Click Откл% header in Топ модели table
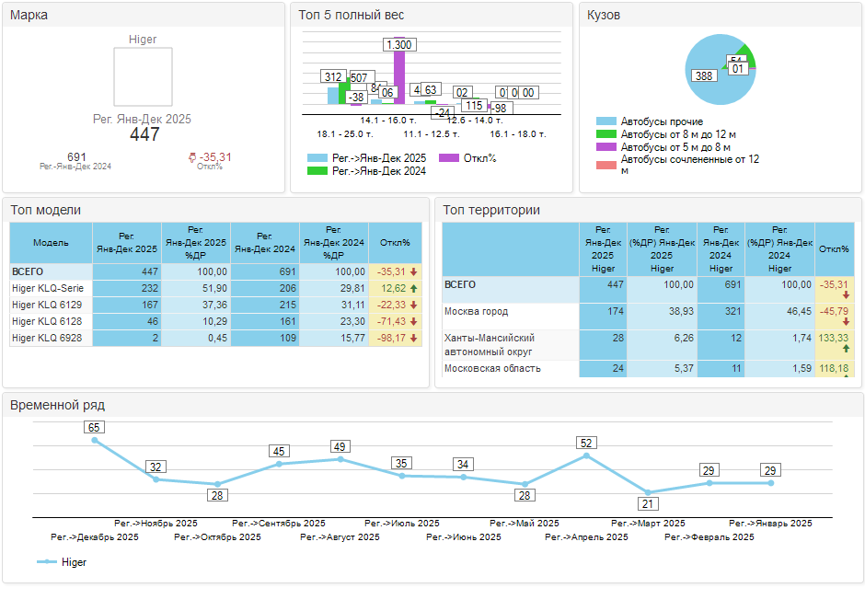 [x=395, y=243]
